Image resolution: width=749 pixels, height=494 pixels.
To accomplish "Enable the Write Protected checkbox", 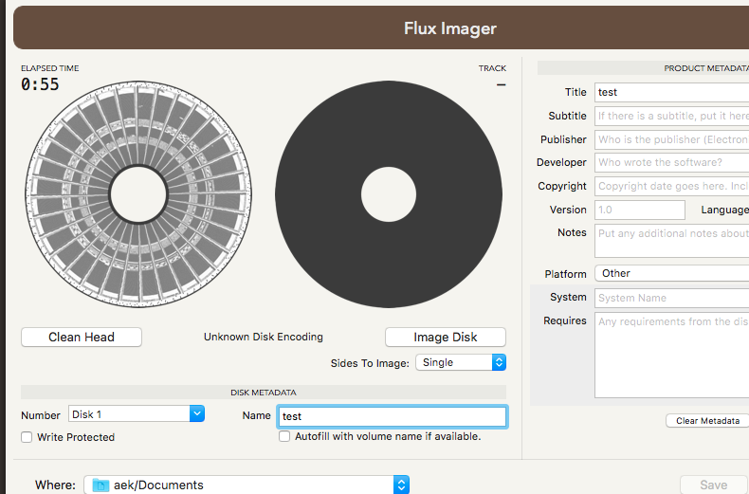I will (x=27, y=437).
